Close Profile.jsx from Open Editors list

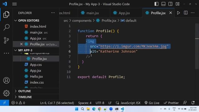pos(21,44)
